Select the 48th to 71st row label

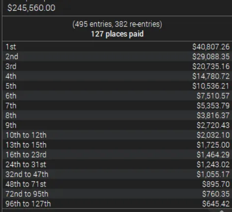tap(26, 184)
